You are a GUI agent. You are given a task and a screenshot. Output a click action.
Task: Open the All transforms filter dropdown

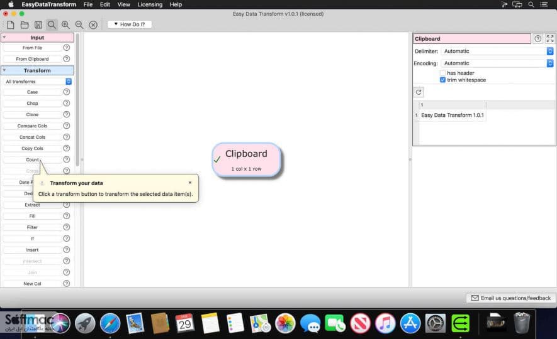[38, 82]
